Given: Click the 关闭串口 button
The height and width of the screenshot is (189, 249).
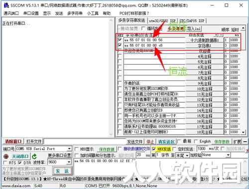Looking at the screenshot, I should pos(20,157).
